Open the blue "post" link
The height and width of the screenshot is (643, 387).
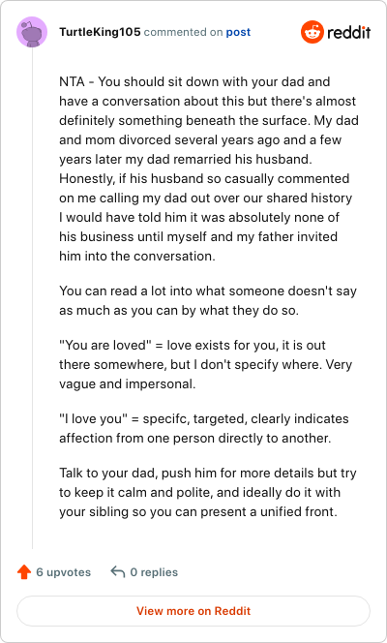tap(238, 32)
